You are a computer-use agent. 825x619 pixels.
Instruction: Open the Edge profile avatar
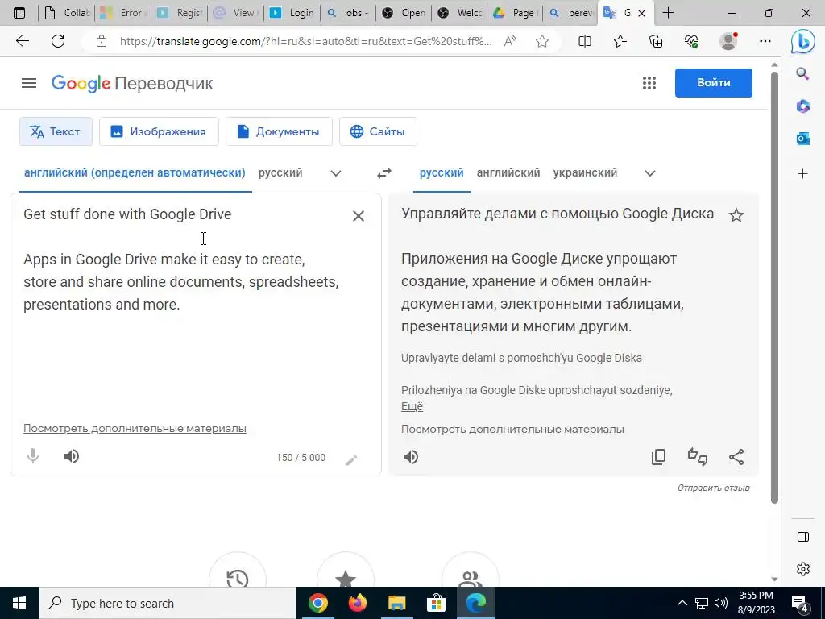pos(728,41)
